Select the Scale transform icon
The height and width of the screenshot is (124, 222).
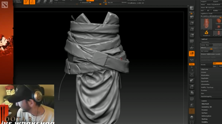point(44,2)
